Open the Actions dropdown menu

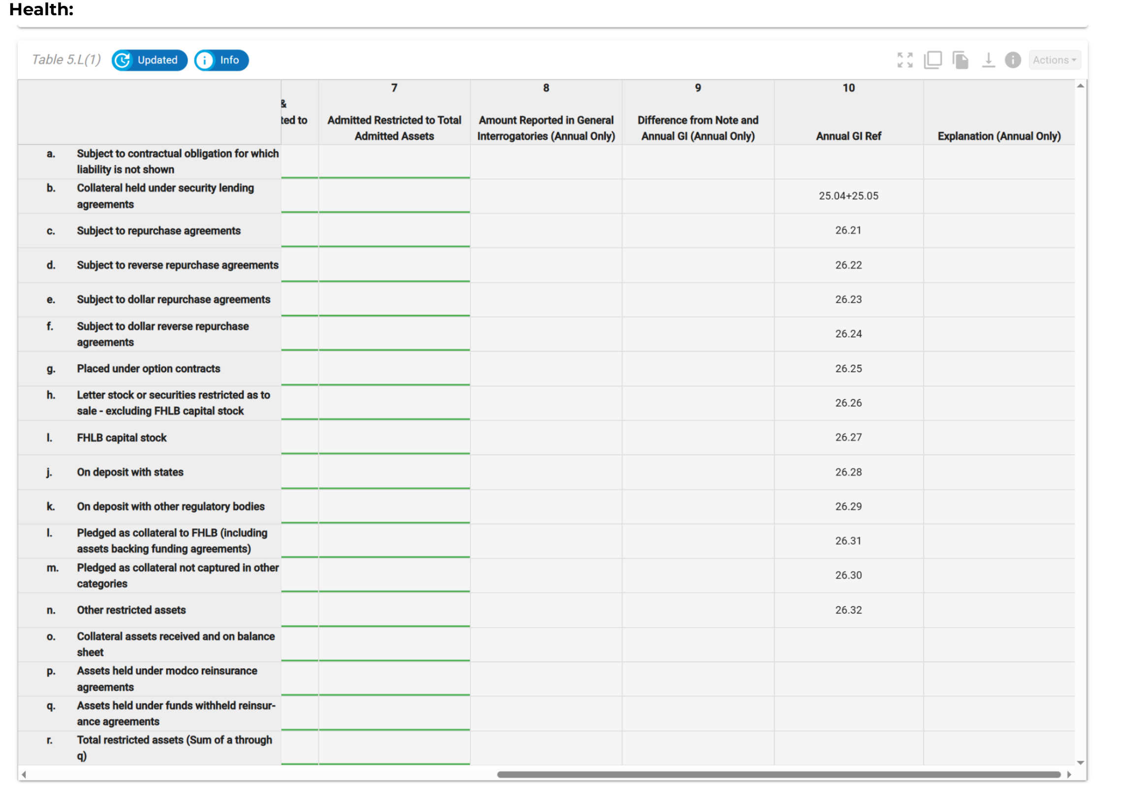point(1054,61)
